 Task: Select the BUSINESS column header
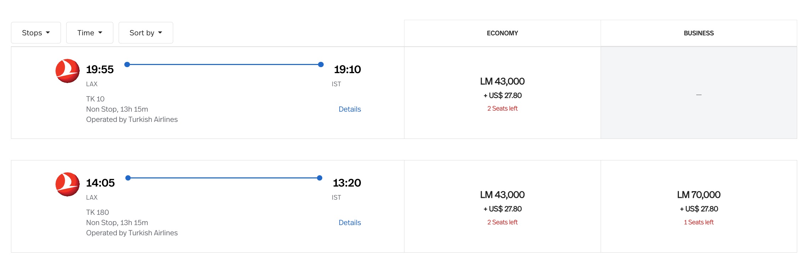click(698, 33)
